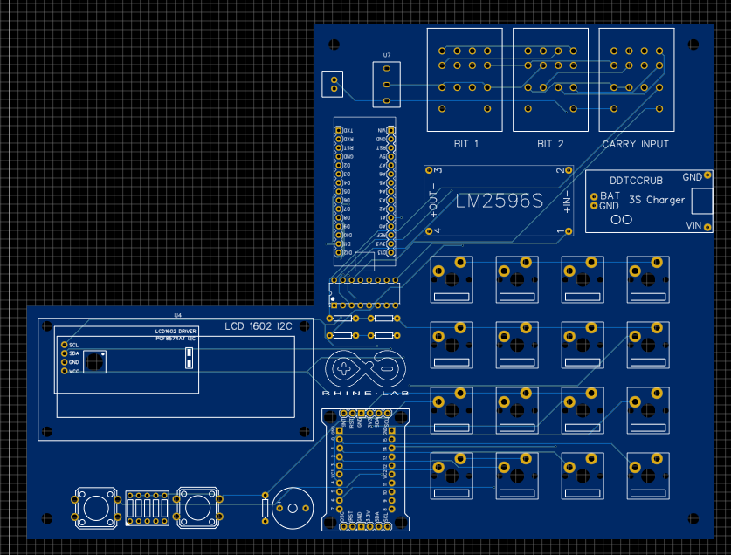Select pad 2 of the LM2596S module

click(569, 170)
